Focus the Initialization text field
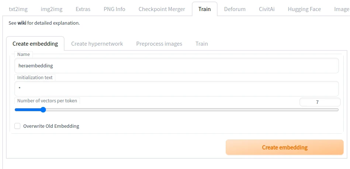The width and height of the screenshot is (350, 169). point(176,89)
